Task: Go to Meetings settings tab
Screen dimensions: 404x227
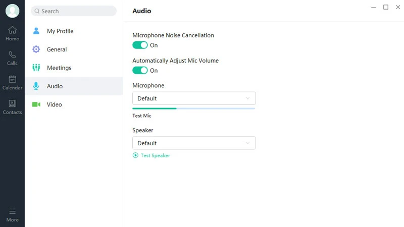Action: pos(59,68)
